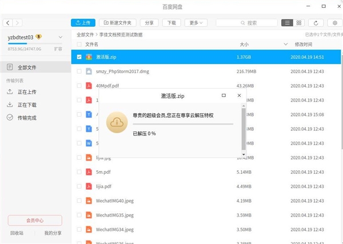Screen dimensions: 343x244
Task: Switch to grid view layout
Action: coord(299,23)
